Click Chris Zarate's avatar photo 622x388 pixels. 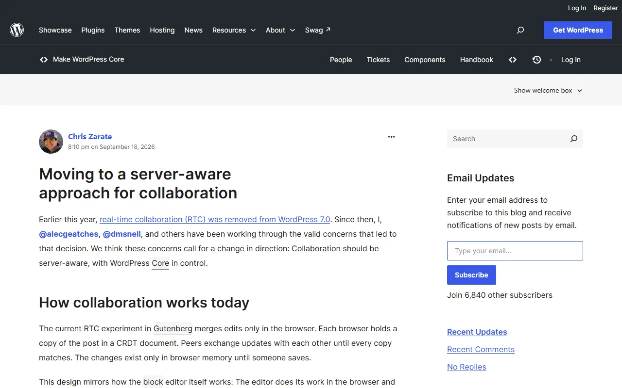pyautogui.click(x=51, y=142)
